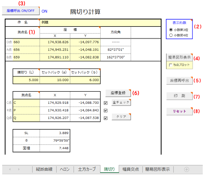210x177 pixels.
Task: Uncheck the Q点 row checkbox
Action: coord(106,118)
